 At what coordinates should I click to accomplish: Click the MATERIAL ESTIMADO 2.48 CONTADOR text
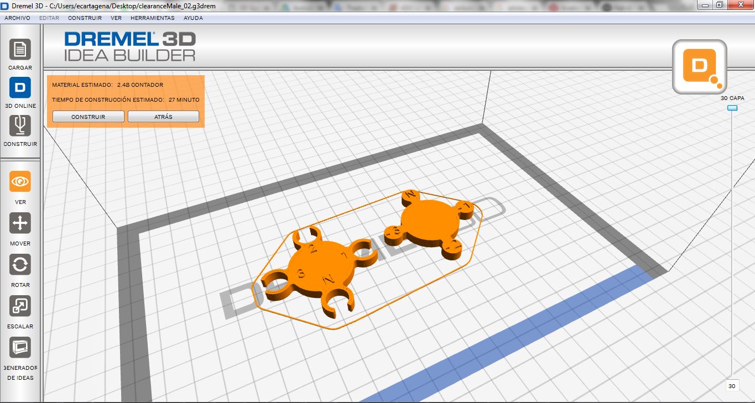pyautogui.click(x=107, y=85)
